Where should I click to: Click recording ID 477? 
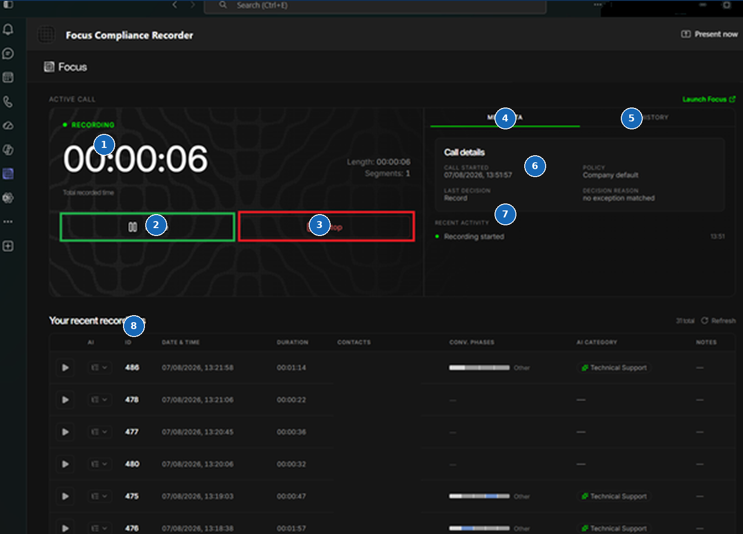[132, 432]
